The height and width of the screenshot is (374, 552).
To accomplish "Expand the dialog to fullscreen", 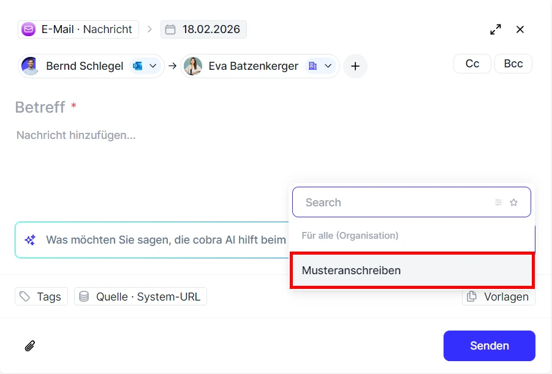I will (x=496, y=29).
